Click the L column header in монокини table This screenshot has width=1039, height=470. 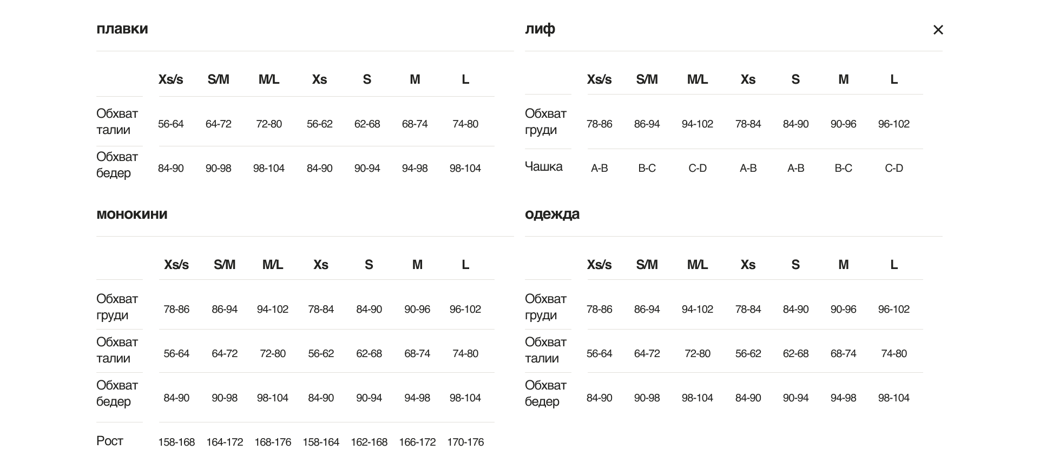click(x=465, y=265)
